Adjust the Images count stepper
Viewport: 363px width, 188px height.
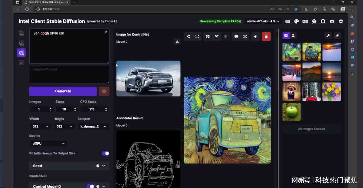(51, 109)
